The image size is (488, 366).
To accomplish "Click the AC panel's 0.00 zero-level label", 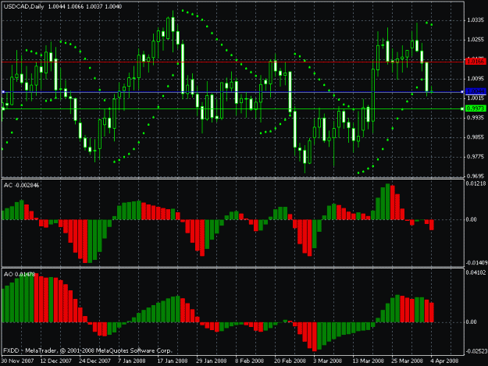I will [x=471, y=219].
